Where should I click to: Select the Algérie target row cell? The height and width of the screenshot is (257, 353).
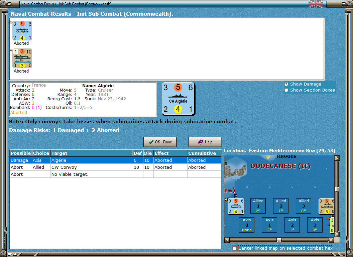pyautogui.click(x=92, y=160)
